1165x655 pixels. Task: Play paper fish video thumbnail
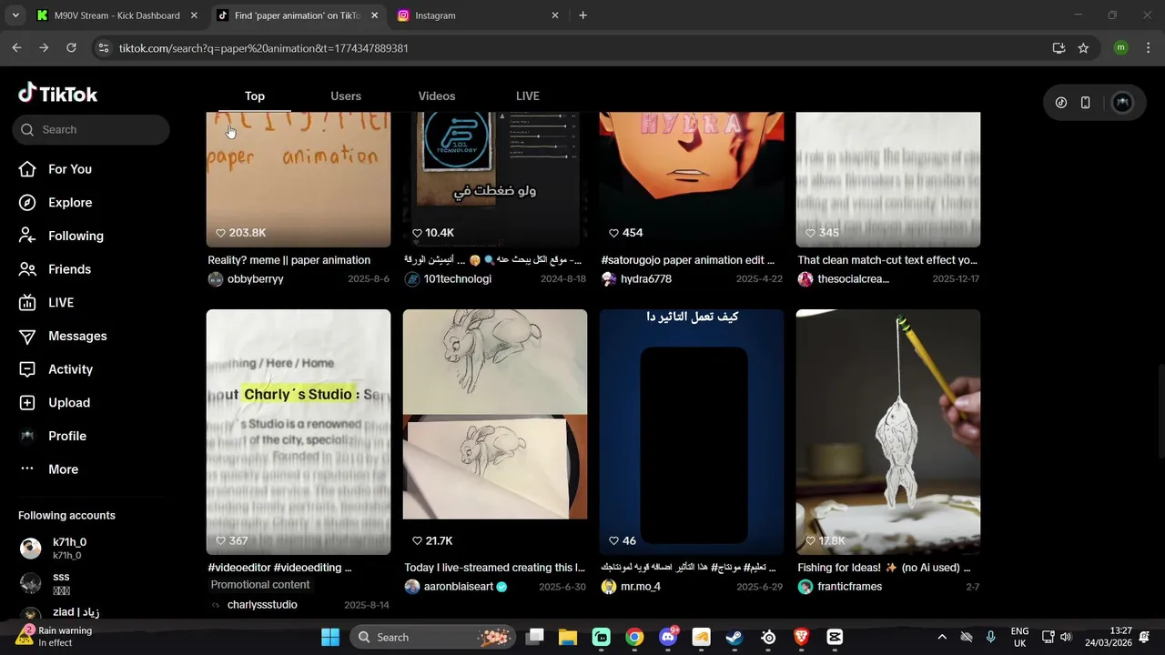coord(888,432)
